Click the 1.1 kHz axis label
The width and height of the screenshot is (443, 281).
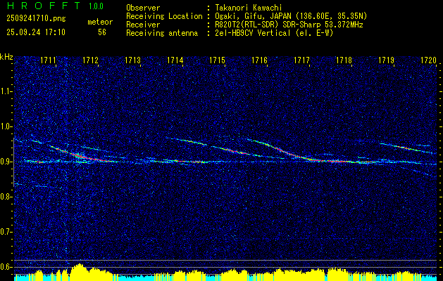pos(6,91)
